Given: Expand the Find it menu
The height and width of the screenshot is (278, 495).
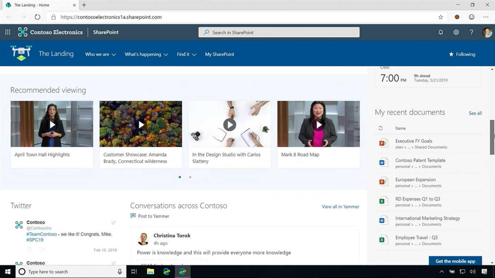Looking at the screenshot, I should (x=186, y=54).
